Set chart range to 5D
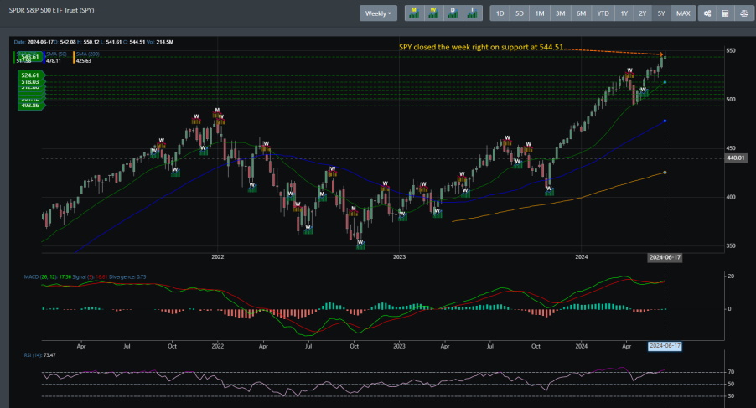Image resolution: width=756 pixels, height=408 pixels. pyautogui.click(x=520, y=13)
